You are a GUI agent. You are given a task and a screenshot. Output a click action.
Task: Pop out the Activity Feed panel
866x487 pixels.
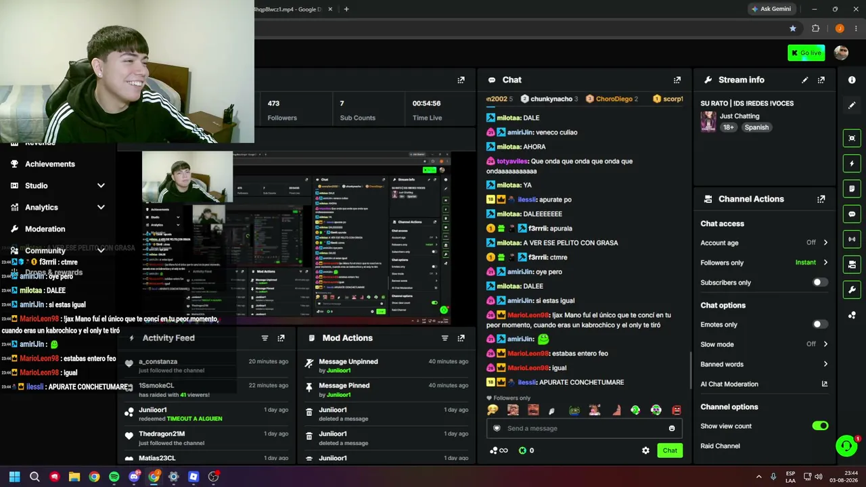[x=281, y=338]
